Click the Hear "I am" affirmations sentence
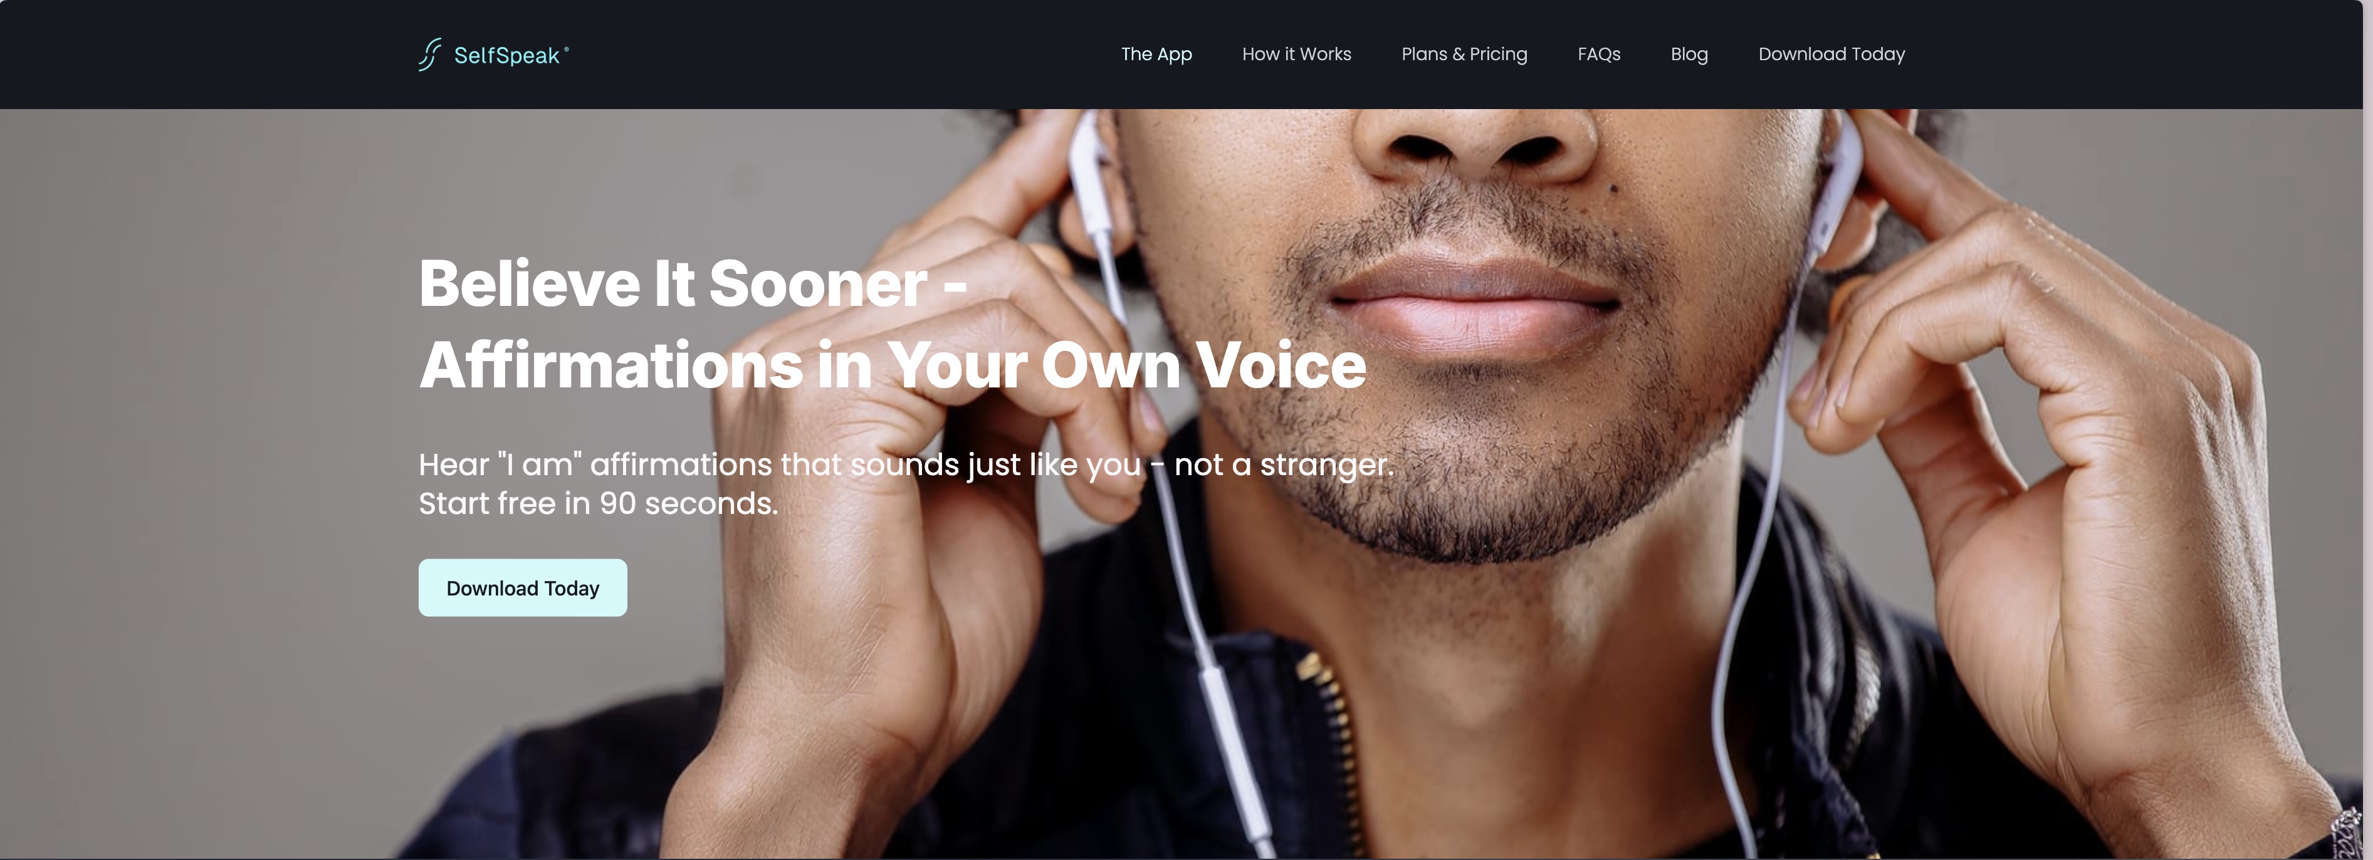Viewport: 2373px width, 860px height. click(x=906, y=464)
